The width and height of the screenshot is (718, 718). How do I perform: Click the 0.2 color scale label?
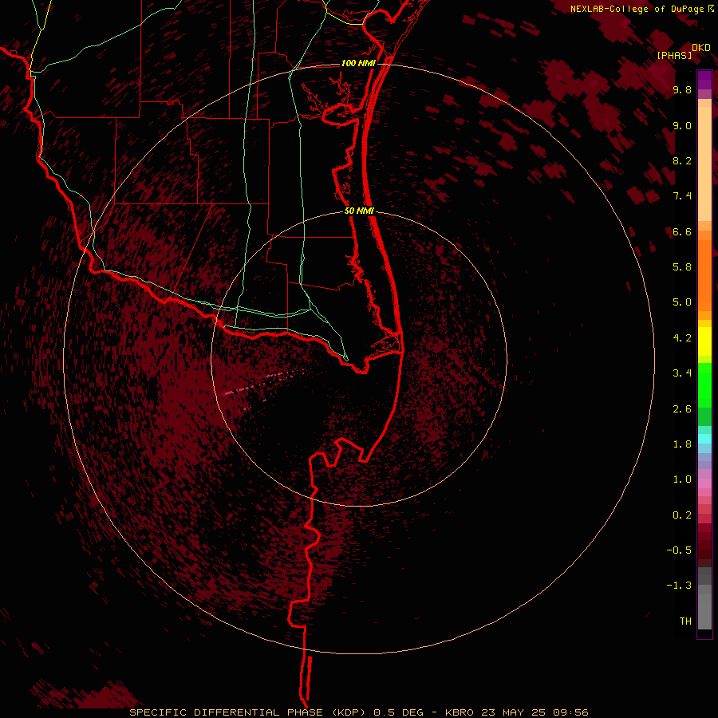tap(682, 515)
